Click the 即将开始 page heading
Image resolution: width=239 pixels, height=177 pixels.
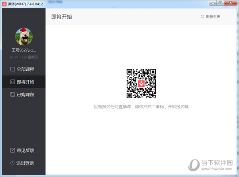(62, 17)
